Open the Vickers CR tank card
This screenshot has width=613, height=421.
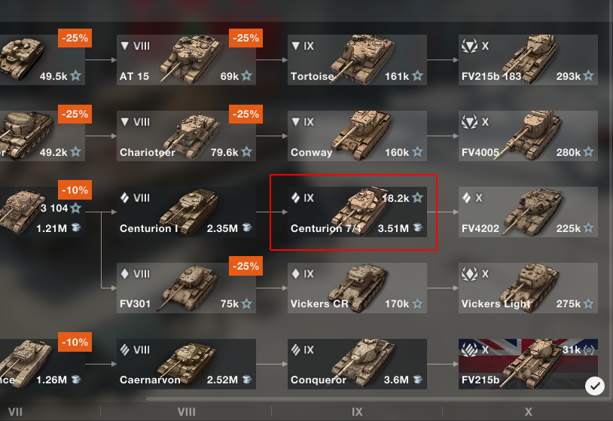357,288
